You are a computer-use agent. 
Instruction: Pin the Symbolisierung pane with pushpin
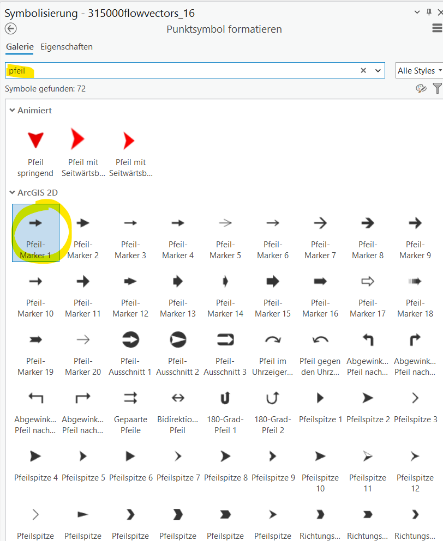(429, 12)
